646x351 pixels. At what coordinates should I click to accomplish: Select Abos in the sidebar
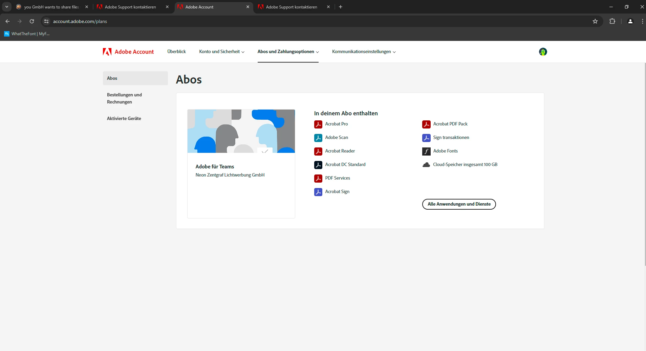tap(135, 78)
